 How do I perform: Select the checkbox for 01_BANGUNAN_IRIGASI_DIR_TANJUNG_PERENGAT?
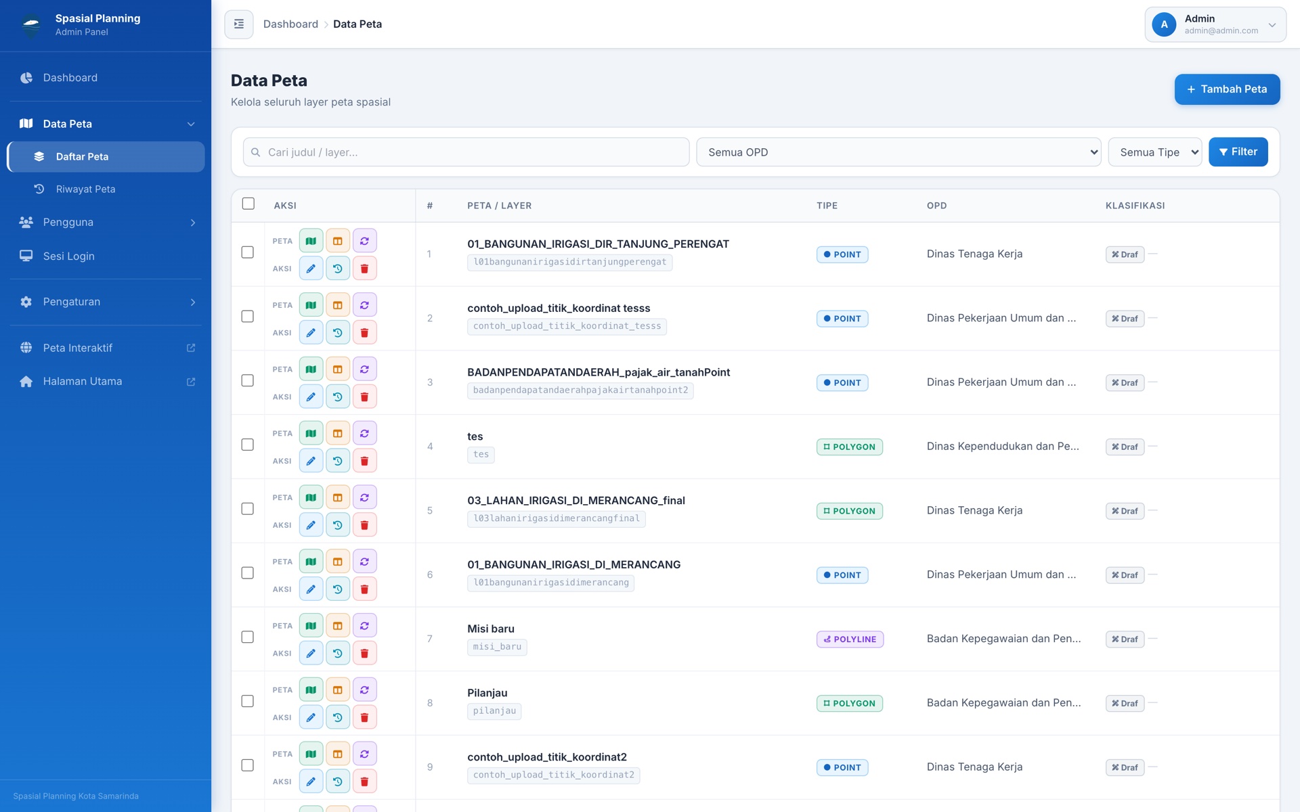pyautogui.click(x=248, y=252)
